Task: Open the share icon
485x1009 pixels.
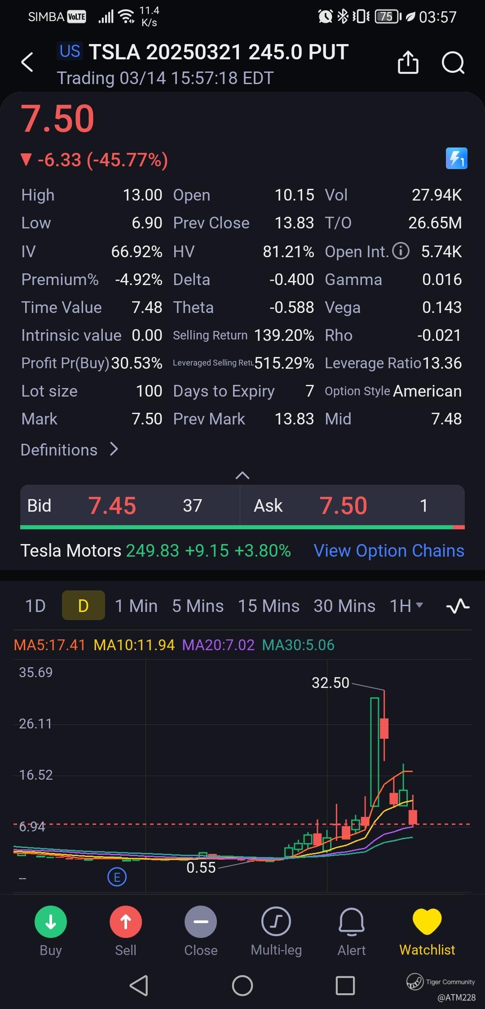Action: [x=408, y=62]
